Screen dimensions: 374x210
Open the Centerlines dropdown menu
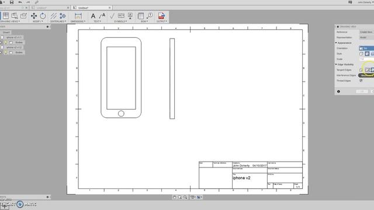point(58,22)
